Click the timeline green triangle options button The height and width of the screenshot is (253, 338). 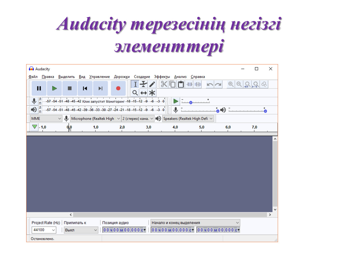pyautogui.click(x=34, y=127)
